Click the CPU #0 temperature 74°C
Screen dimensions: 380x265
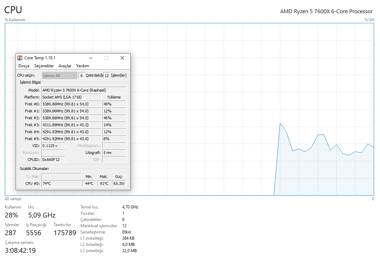pos(61,183)
